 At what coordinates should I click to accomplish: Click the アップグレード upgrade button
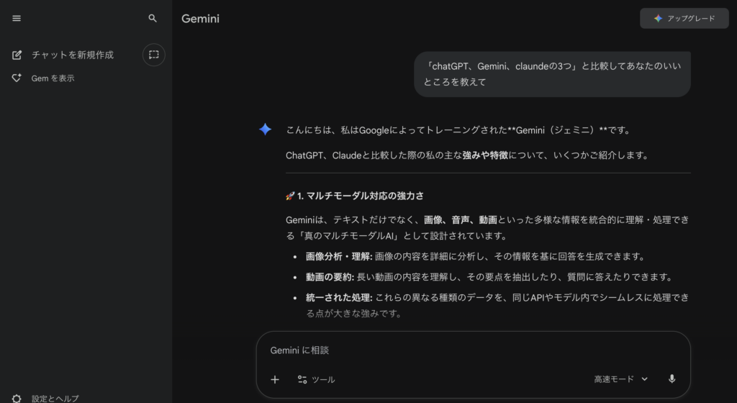coord(684,18)
